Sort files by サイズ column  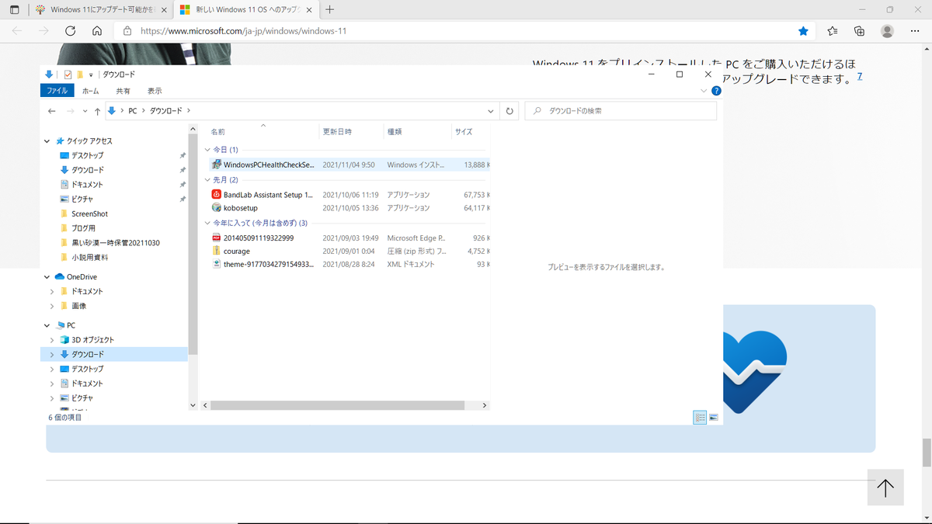(469, 132)
